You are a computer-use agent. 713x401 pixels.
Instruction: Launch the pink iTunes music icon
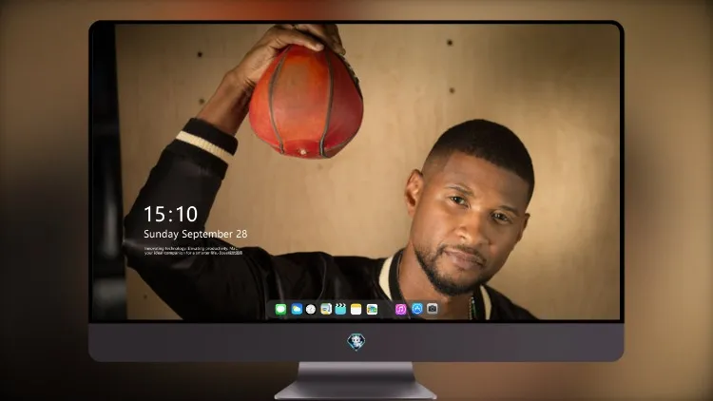point(400,309)
